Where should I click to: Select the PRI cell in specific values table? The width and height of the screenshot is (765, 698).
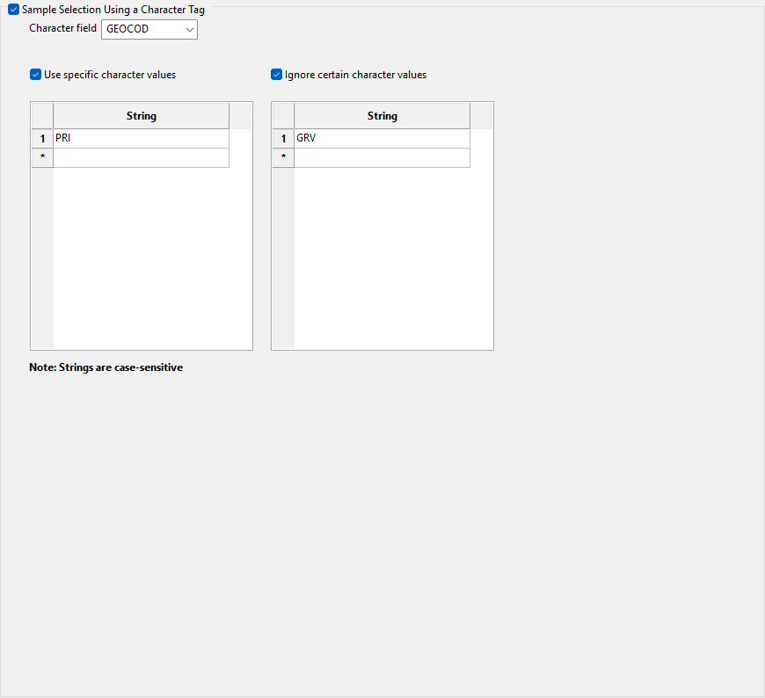coord(141,139)
